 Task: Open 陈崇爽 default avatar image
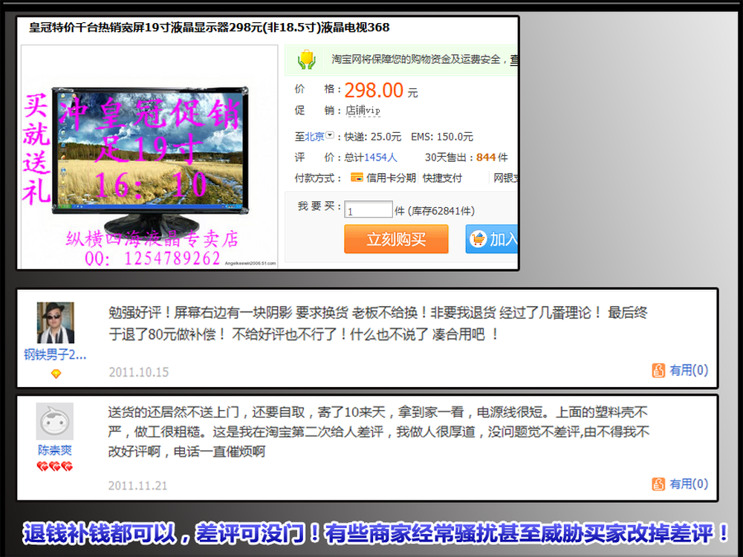(55, 422)
